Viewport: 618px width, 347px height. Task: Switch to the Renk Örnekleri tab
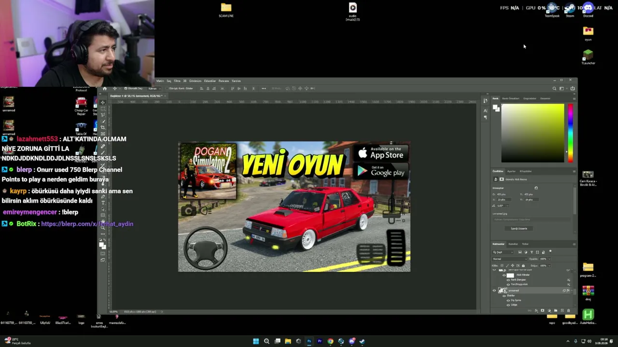click(511, 98)
